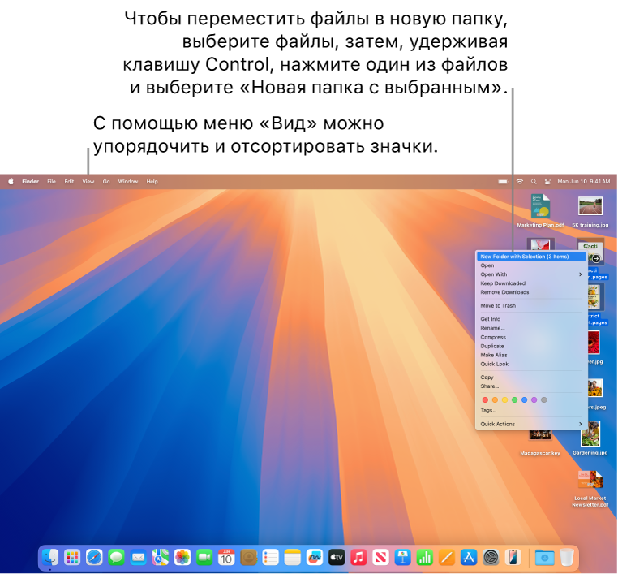Open the View menu
618x574 pixels.
(88, 182)
